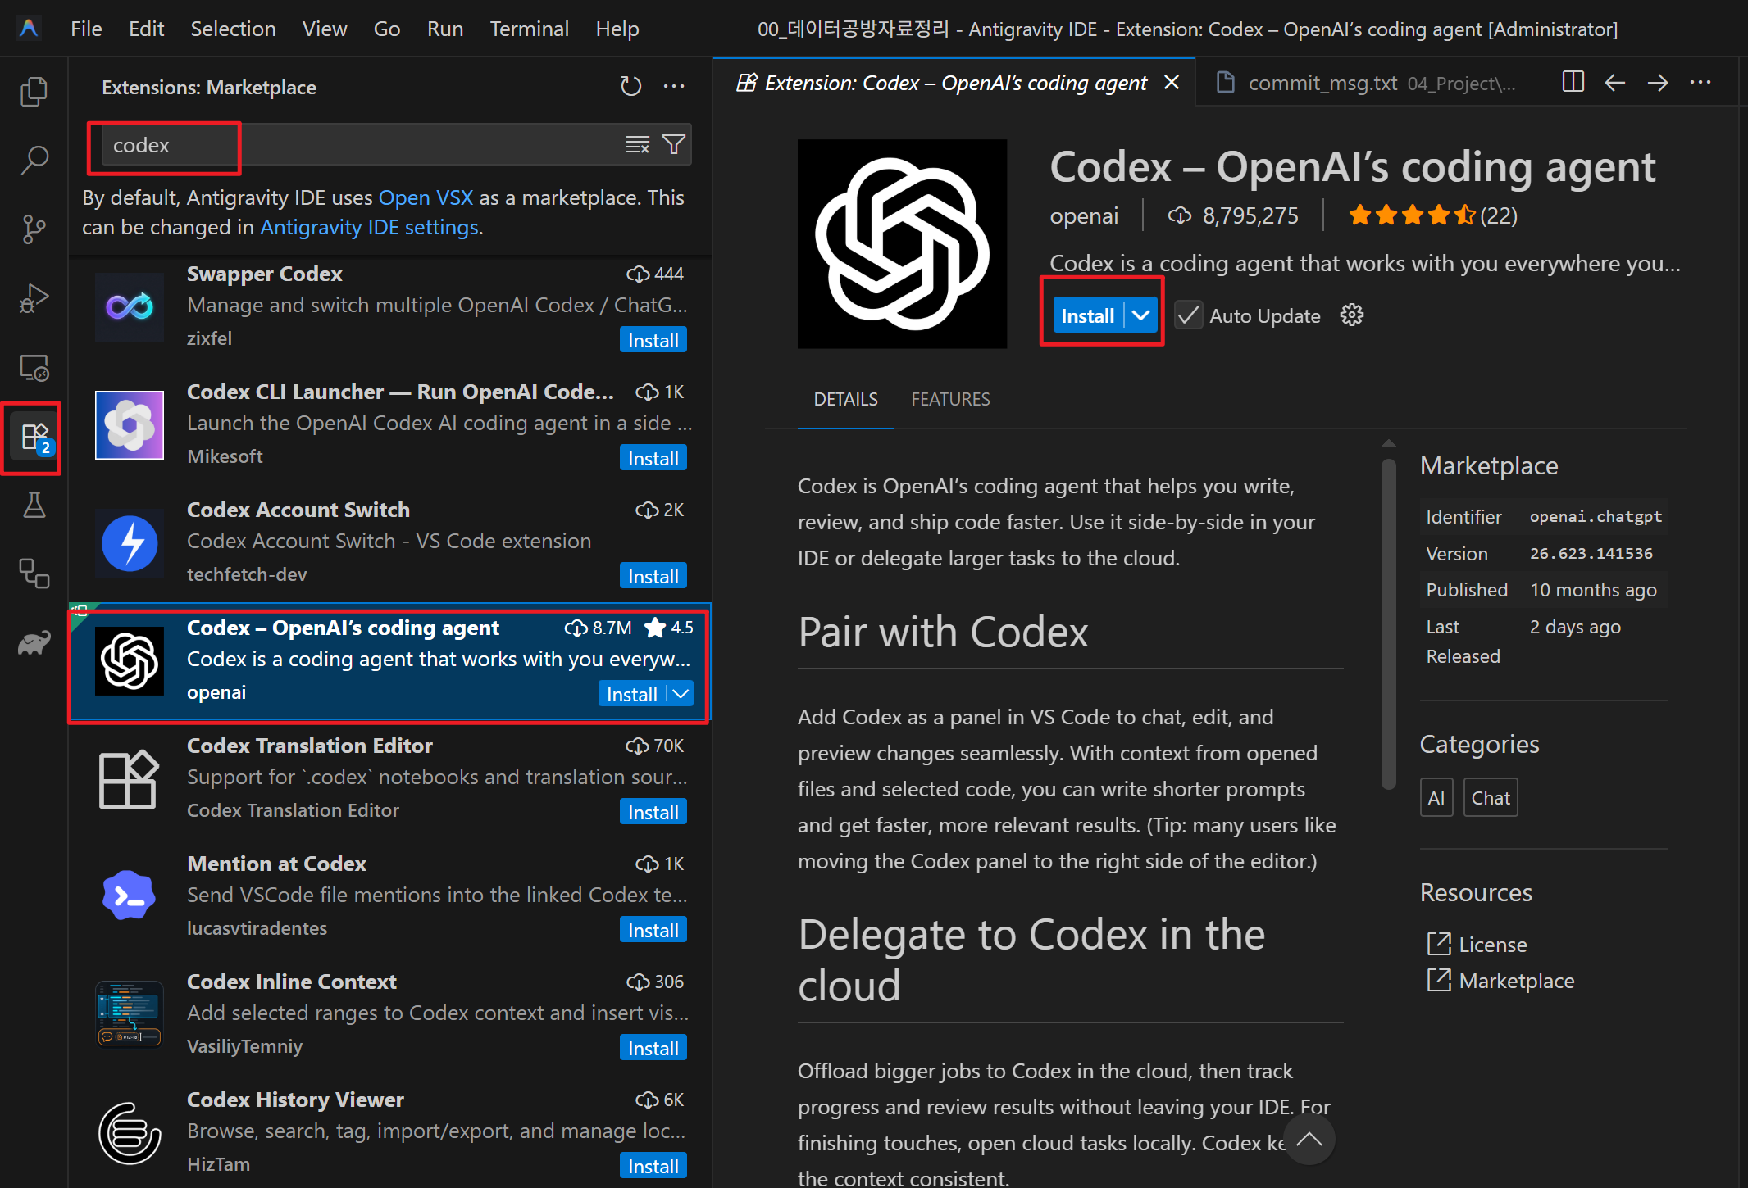This screenshot has width=1748, height=1188.
Task: Install Codex CLI Launcher extension
Action: click(x=653, y=458)
